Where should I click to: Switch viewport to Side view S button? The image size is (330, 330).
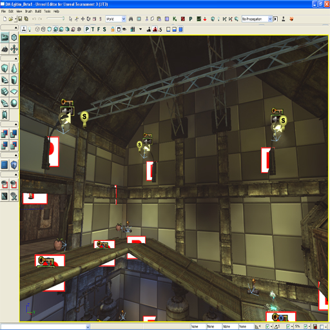[104, 29]
